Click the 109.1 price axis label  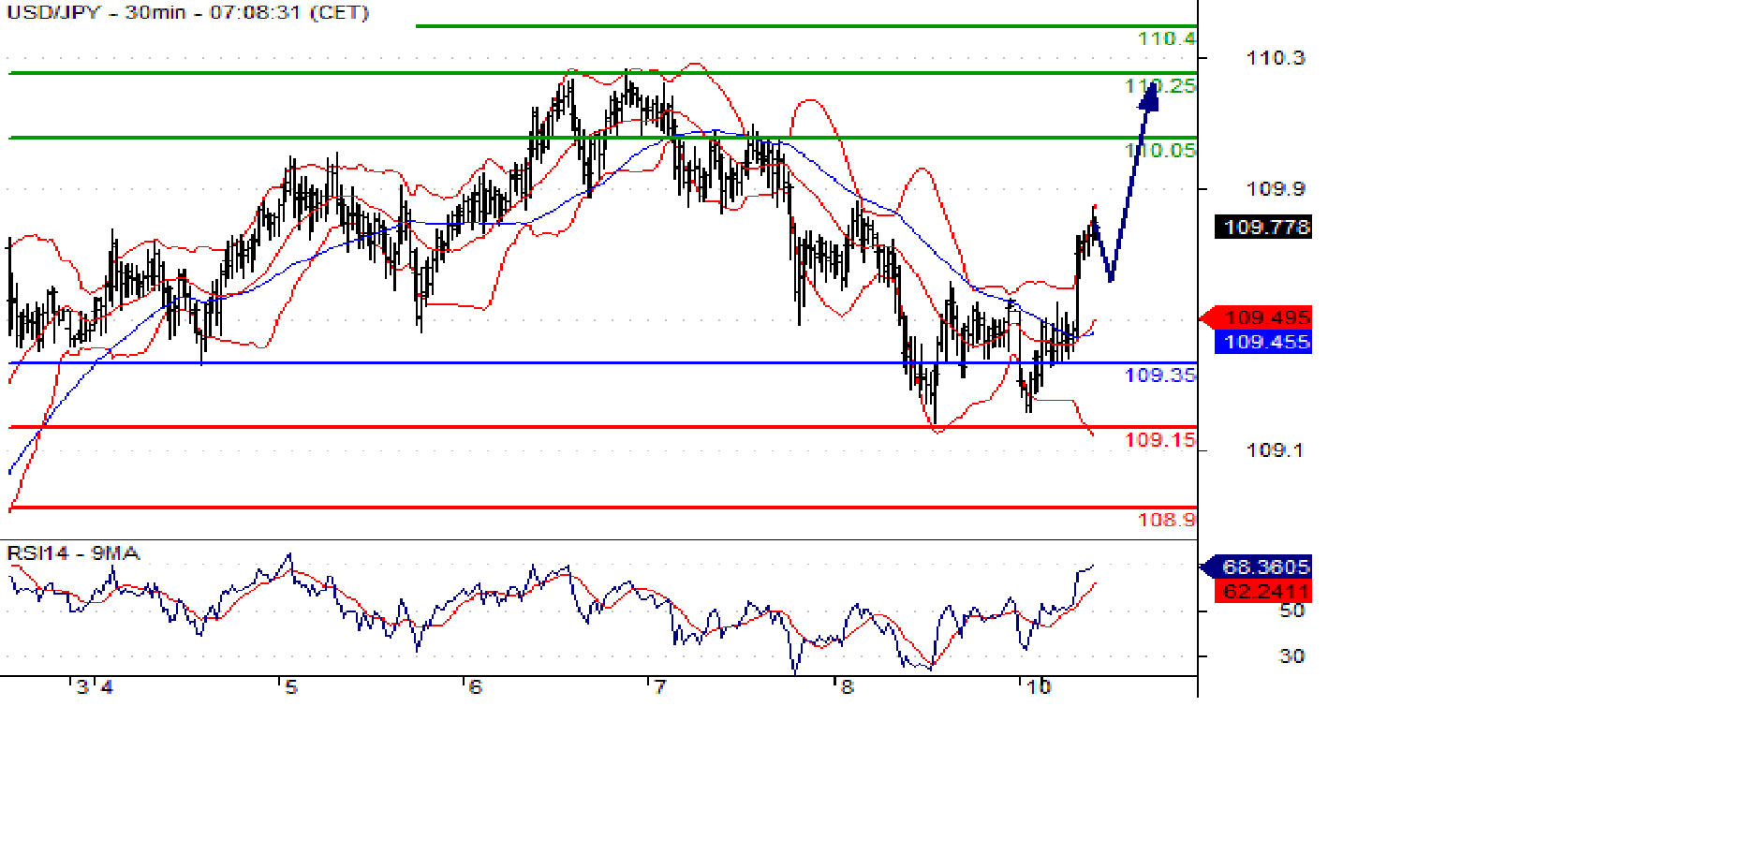(x=1275, y=450)
